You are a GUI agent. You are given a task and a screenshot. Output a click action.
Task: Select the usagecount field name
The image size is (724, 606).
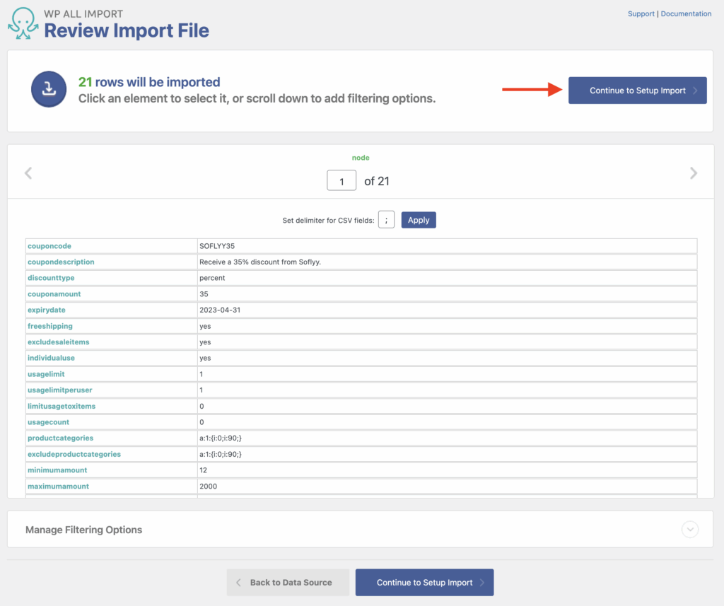48,422
